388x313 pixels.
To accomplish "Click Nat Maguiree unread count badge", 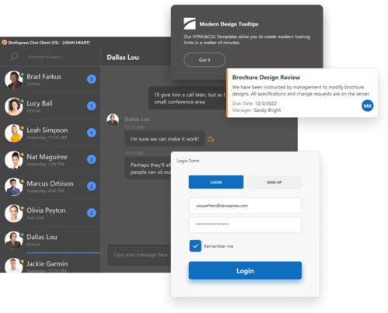I will click(92, 159).
